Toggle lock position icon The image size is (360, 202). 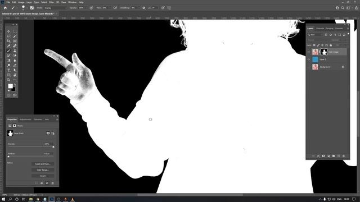click(x=322, y=45)
